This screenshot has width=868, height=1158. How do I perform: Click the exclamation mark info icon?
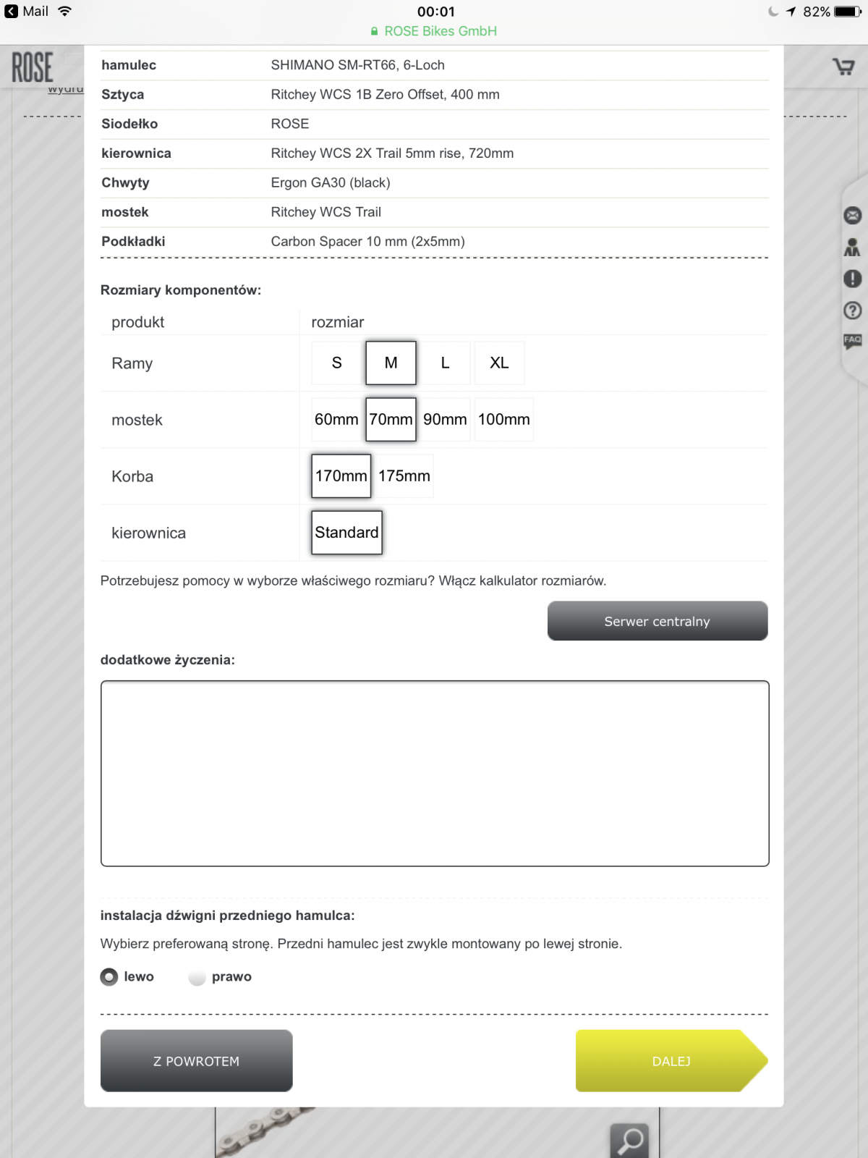click(852, 279)
